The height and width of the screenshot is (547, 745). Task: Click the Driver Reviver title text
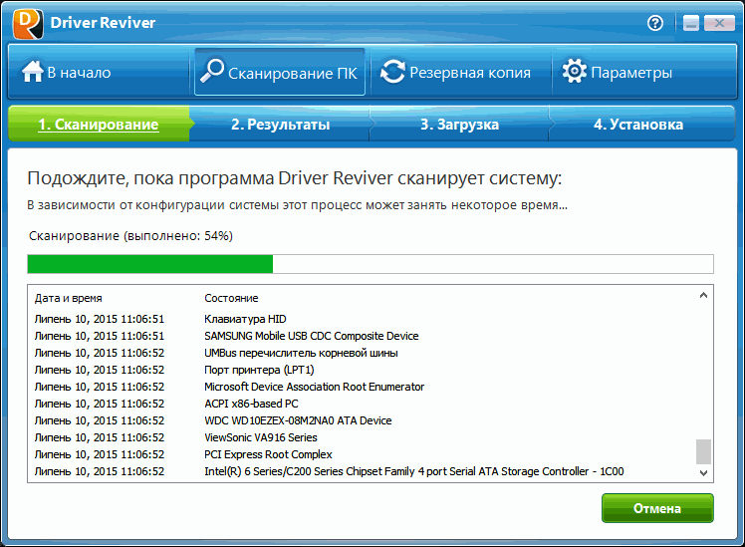point(104,23)
